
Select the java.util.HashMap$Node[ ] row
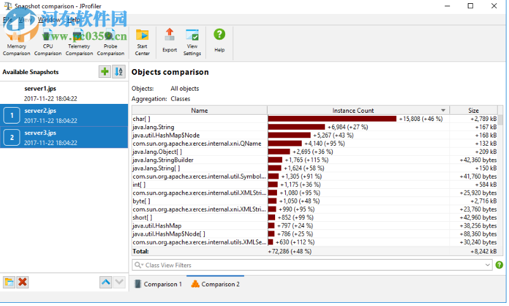click(314, 234)
